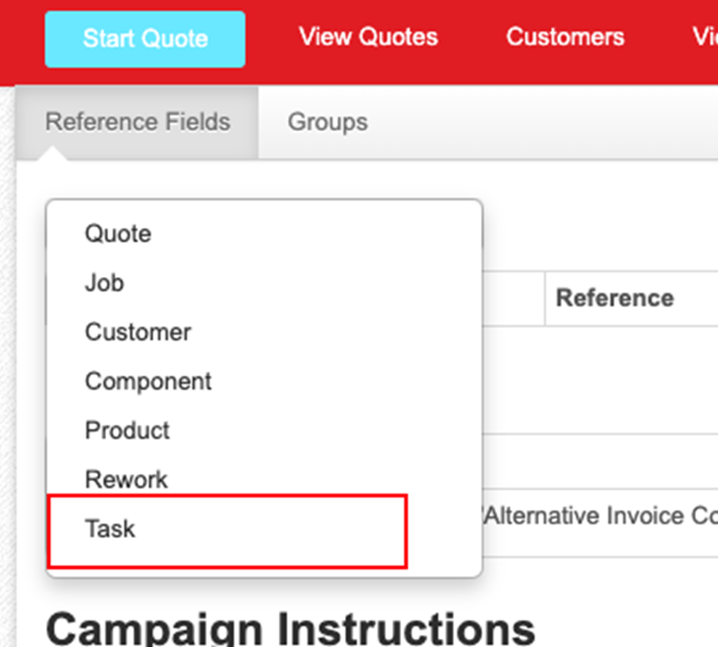Open the View Quotes menu item
Screen dimensions: 718x647
pos(368,37)
